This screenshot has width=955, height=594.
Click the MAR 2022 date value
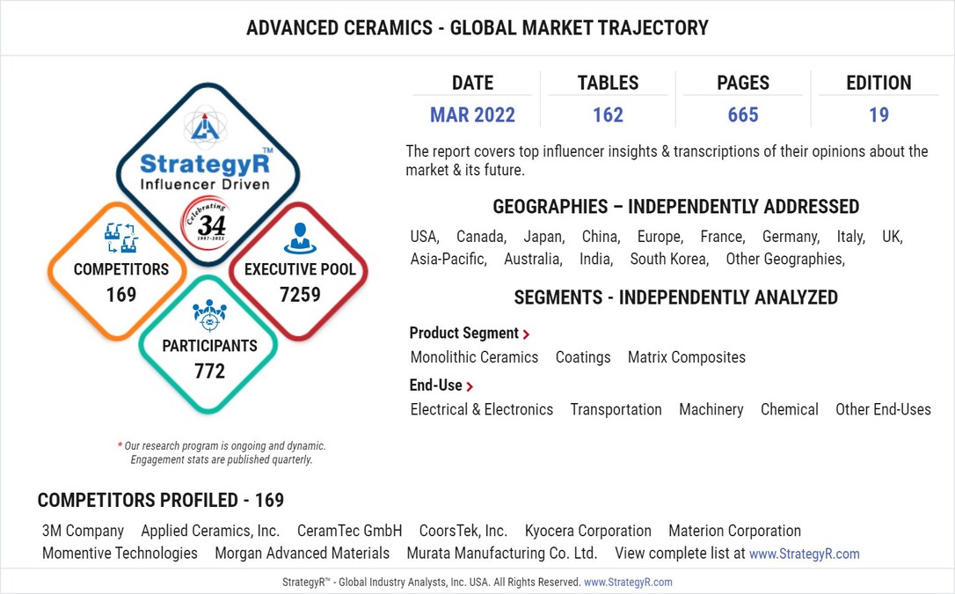click(472, 114)
